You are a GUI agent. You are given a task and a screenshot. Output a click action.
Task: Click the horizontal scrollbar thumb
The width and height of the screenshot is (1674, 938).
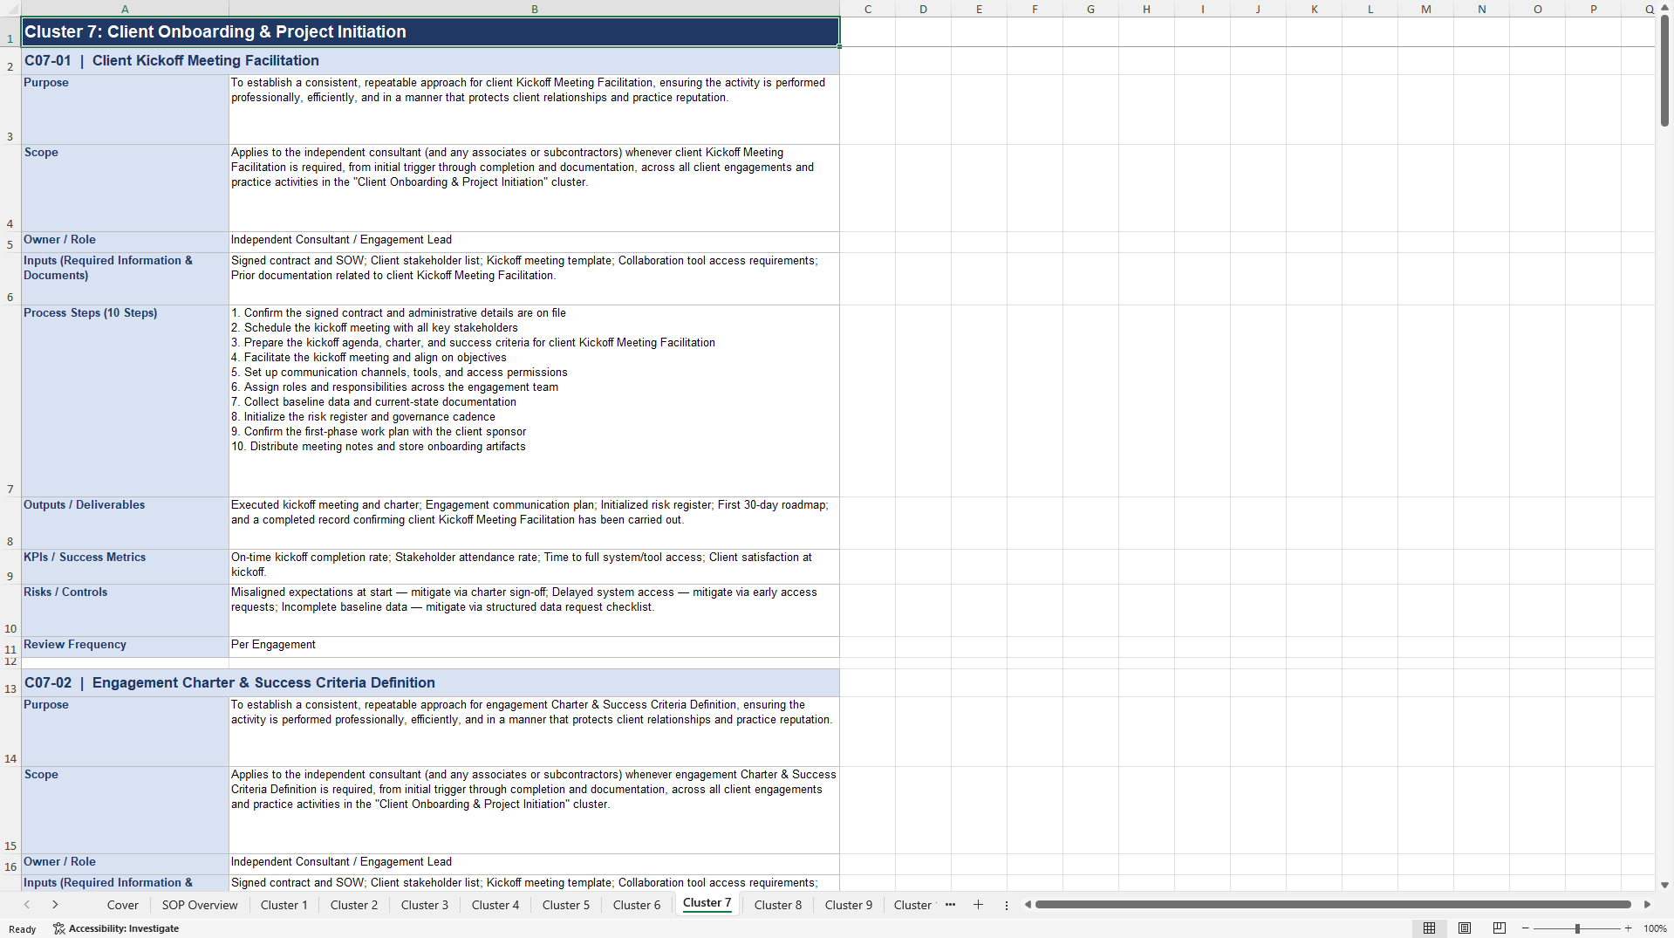coord(1333,905)
